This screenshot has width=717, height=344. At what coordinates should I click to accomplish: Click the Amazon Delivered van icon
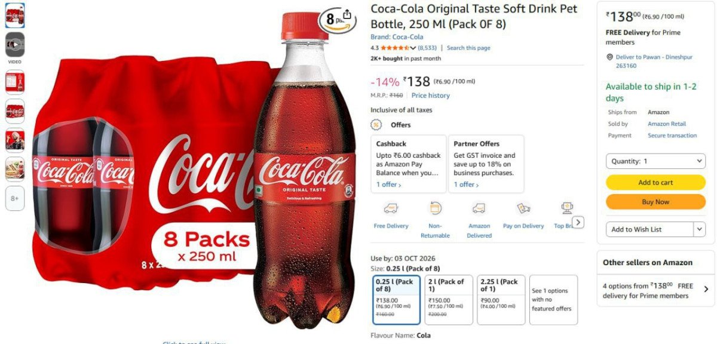pos(479,208)
